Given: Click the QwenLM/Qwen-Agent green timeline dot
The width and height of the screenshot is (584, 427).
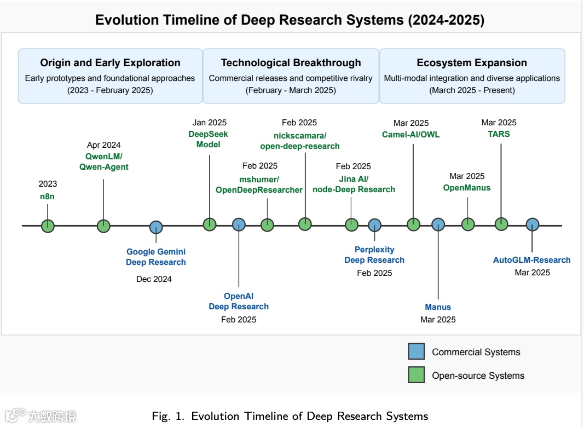Looking at the screenshot, I should [x=103, y=226].
